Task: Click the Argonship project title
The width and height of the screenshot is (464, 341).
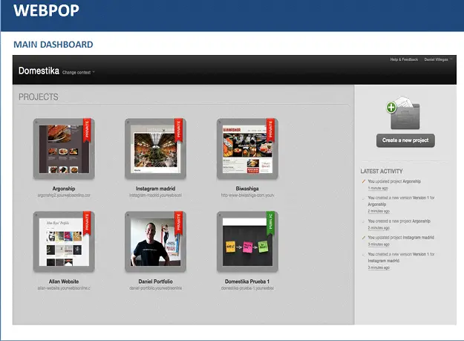Action: point(64,189)
